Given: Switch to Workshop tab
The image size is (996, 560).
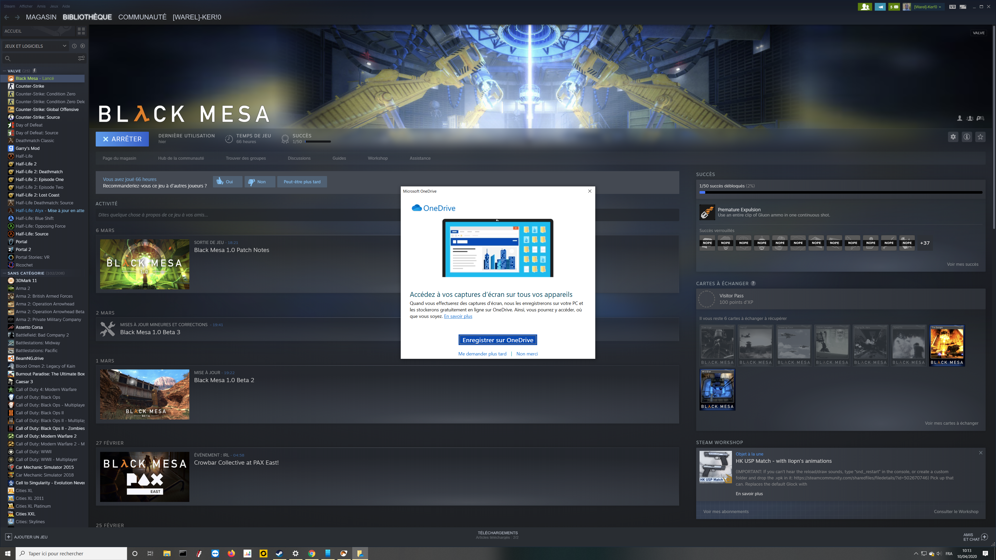Looking at the screenshot, I should 377,158.
